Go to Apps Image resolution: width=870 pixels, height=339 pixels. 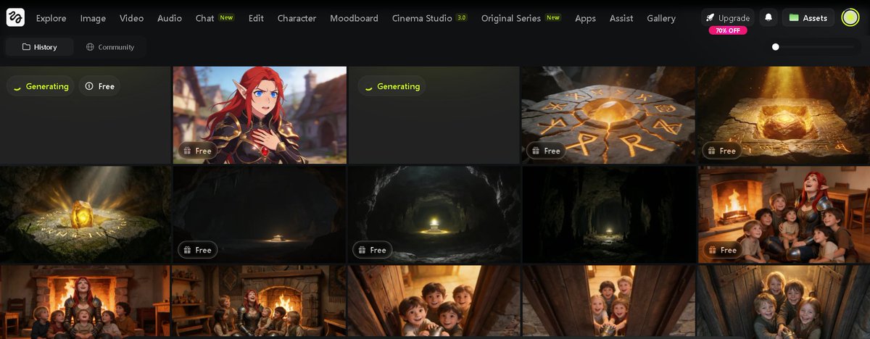click(585, 18)
